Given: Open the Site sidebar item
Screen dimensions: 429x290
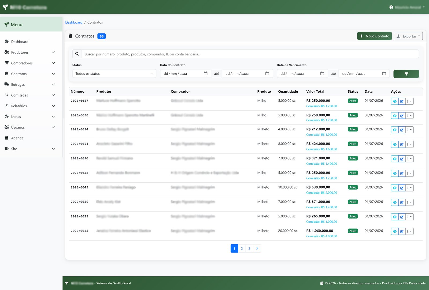Looking at the screenshot, I should click(30, 149).
